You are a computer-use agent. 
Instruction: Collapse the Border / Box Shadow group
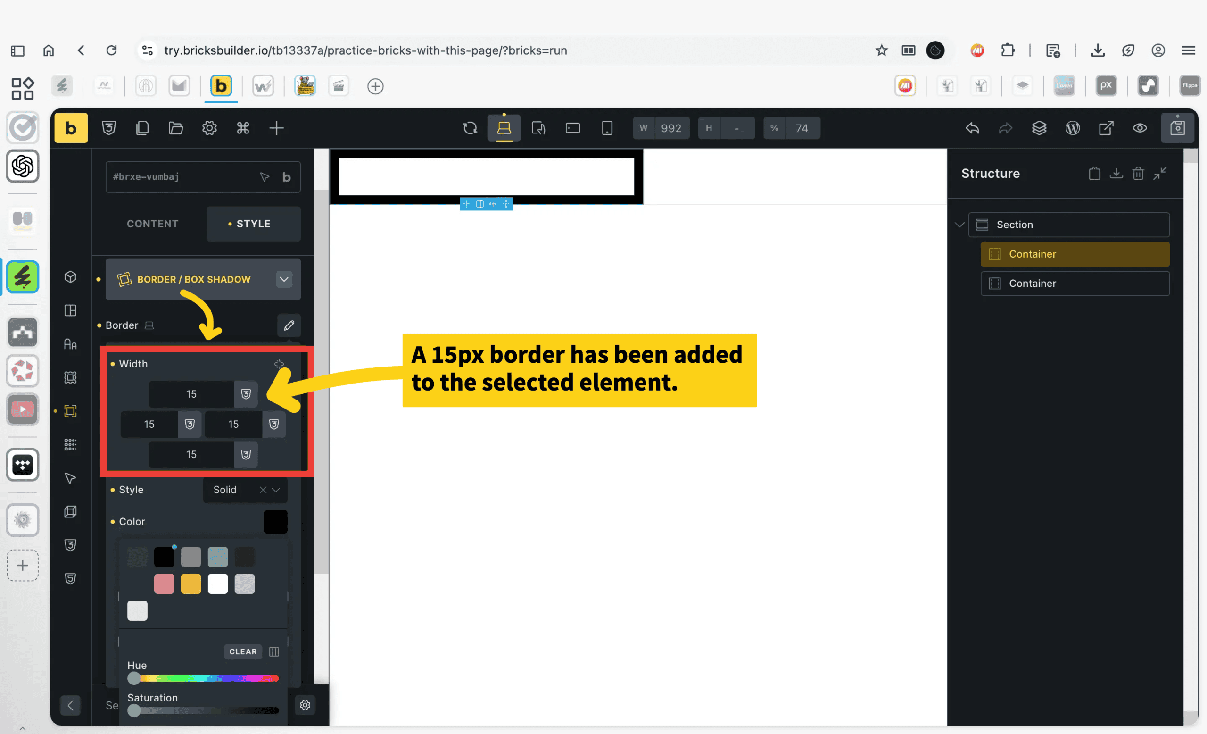[284, 279]
